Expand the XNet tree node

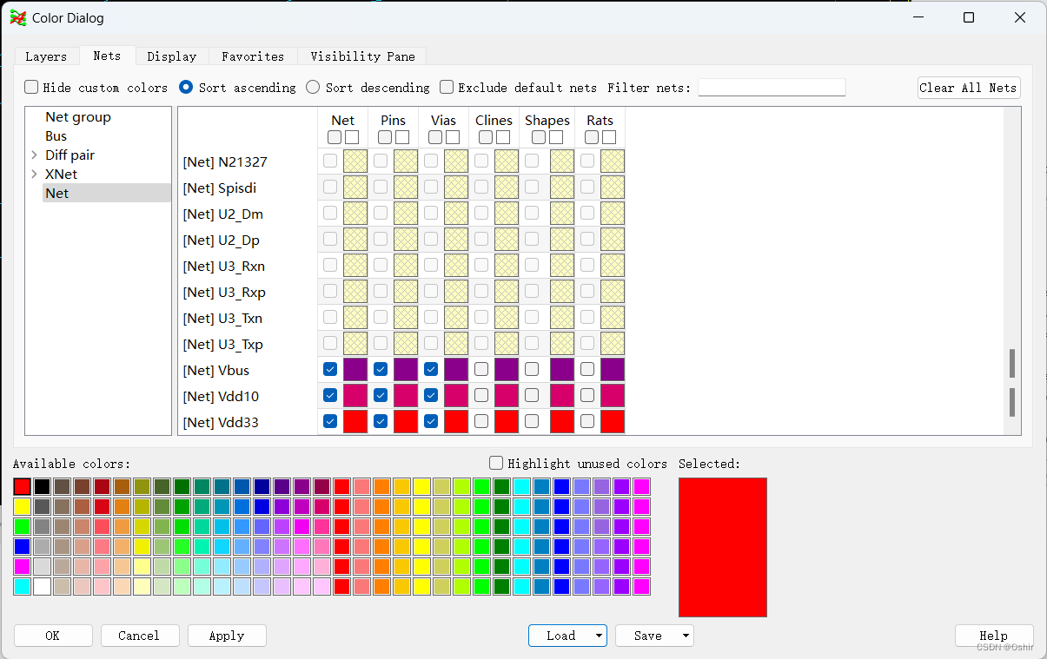click(34, 175)
